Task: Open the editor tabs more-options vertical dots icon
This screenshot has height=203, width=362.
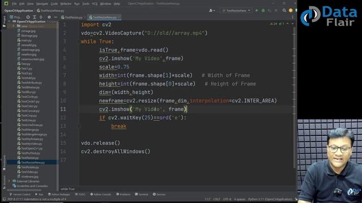Action: [x=292, y=17]
